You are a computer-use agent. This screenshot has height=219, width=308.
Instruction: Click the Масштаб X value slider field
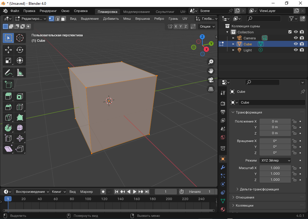point(275,168)
